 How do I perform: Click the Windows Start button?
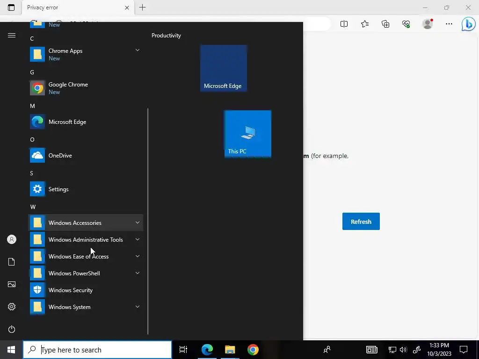[x=11, y=350]
